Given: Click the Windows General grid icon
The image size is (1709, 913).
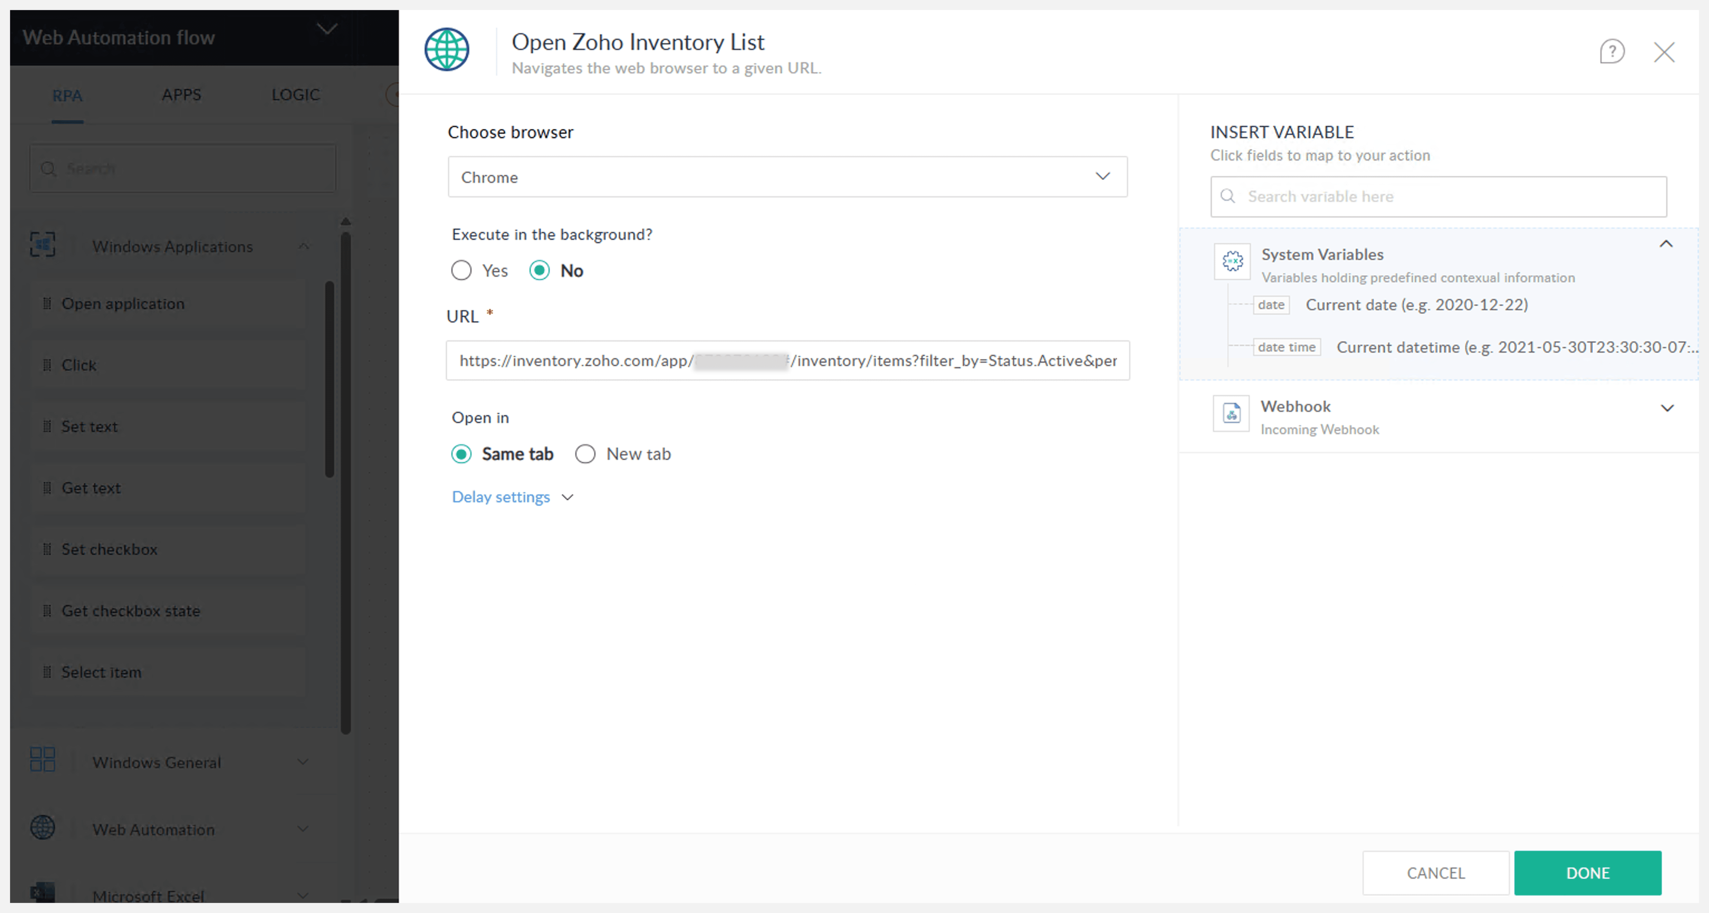Looking at the screenshot, I should coord(43,760).
